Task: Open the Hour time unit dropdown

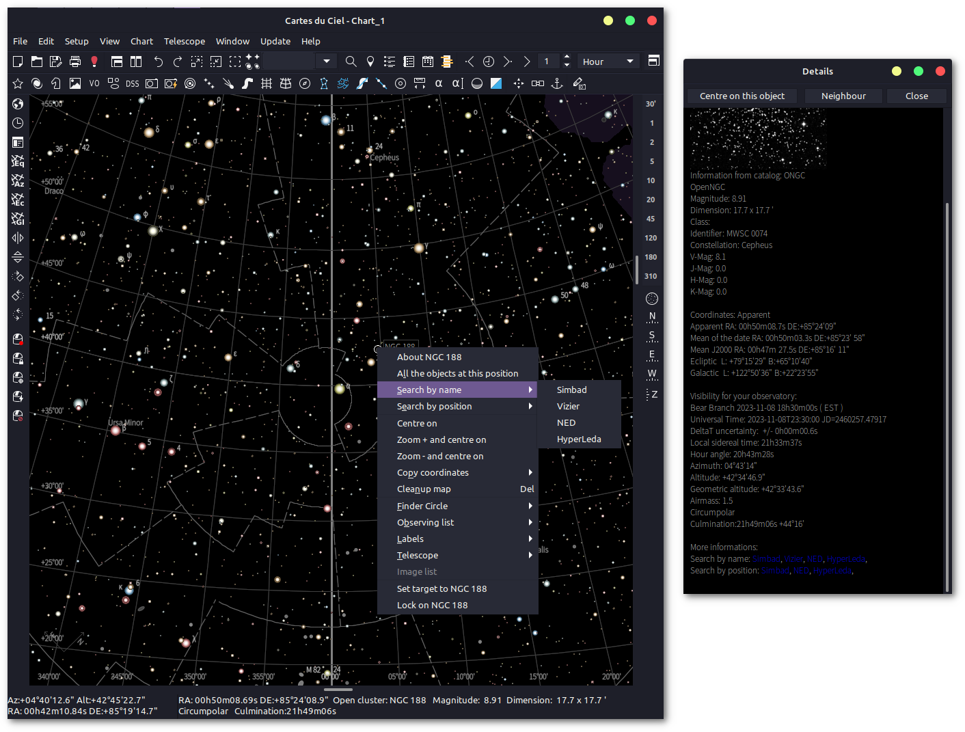Action: tap(609, 62)
